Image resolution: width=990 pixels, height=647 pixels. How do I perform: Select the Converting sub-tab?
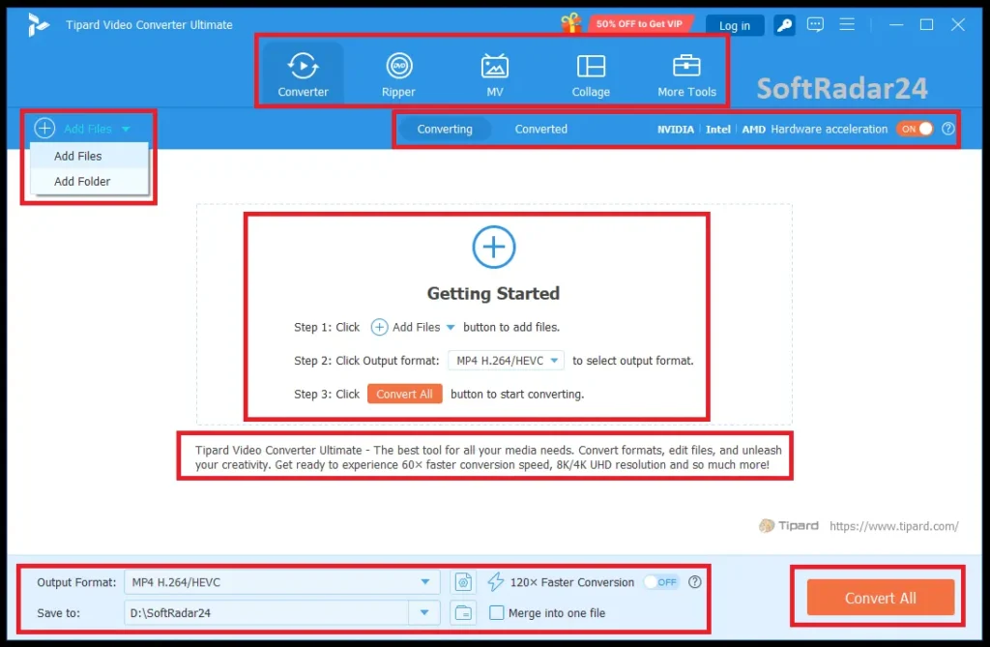click(x=445, y=129)
